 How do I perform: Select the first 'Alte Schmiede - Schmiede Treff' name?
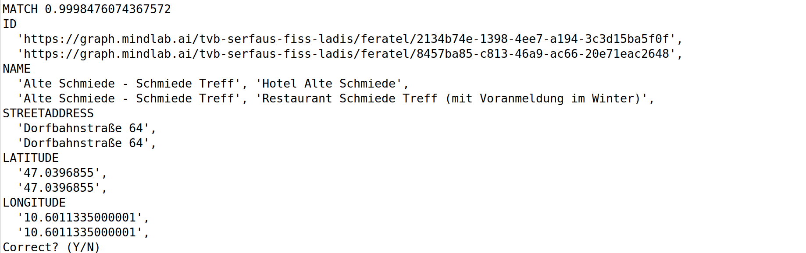[129, 84]
